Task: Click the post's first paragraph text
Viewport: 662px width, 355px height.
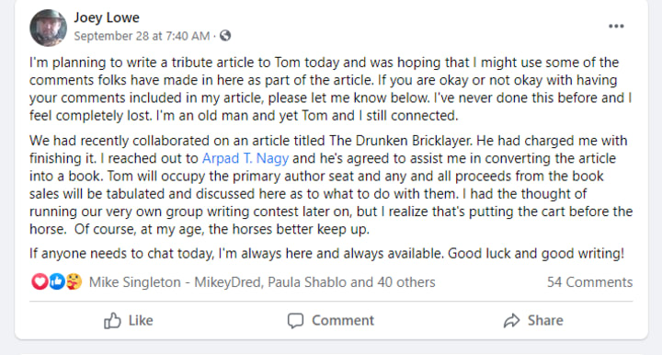Action: (x=331, y=88)
